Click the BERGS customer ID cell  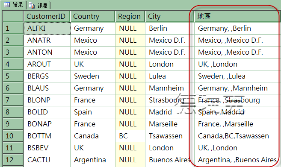coord(47,76)
